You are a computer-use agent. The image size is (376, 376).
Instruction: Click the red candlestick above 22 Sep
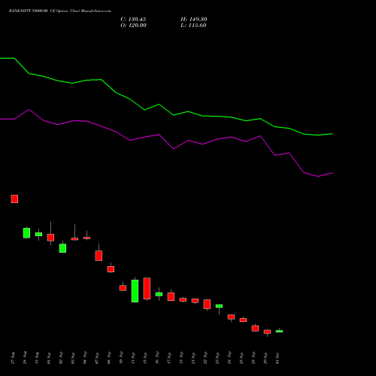pos(207,304)
